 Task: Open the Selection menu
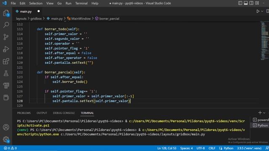tap(36, 3)
